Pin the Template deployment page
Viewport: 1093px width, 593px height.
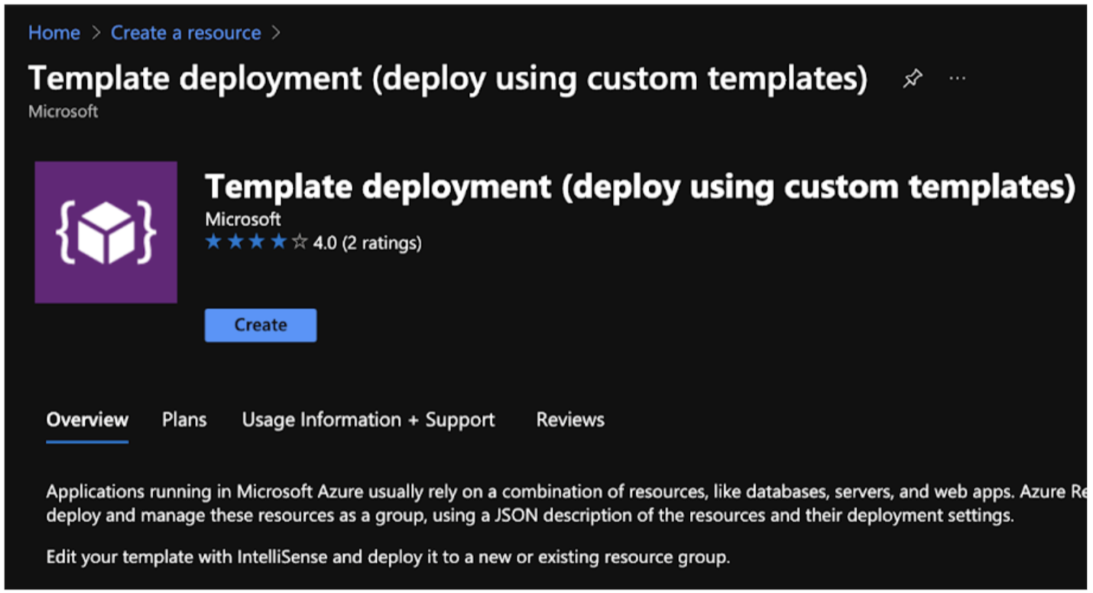click(x=912, y=79)
